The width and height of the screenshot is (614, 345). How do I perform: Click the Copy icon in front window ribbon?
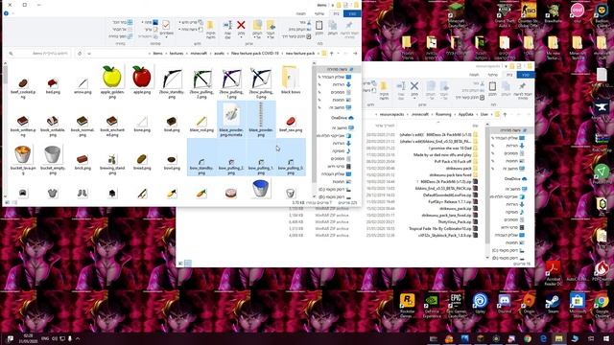point(333,26)
